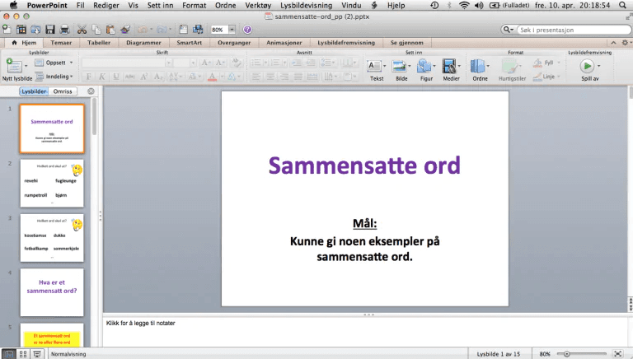
Task: Select the Lysbilder panel tab
Action: [35, 91]
